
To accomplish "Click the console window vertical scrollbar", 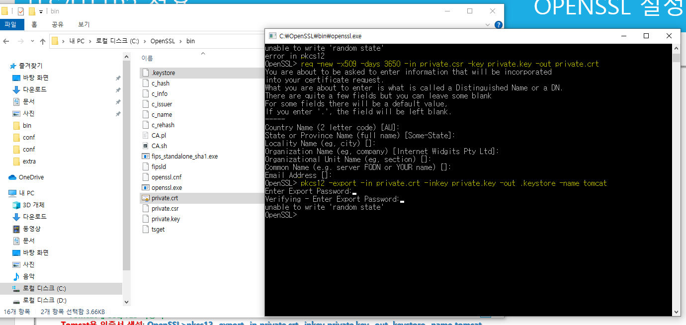I will [676, 179].
